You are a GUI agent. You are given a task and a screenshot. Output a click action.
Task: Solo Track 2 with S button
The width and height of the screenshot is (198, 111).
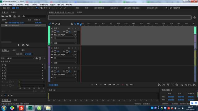(72, 48)
